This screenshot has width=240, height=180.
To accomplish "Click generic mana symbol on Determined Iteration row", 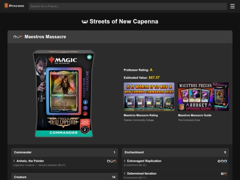I will tap(222, 174).
